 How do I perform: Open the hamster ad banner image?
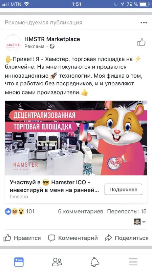(76, 138)
